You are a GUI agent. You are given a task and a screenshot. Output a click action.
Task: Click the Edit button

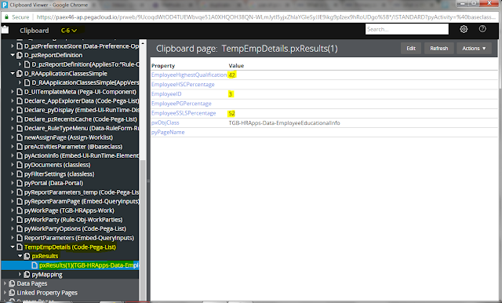[411, 49]
